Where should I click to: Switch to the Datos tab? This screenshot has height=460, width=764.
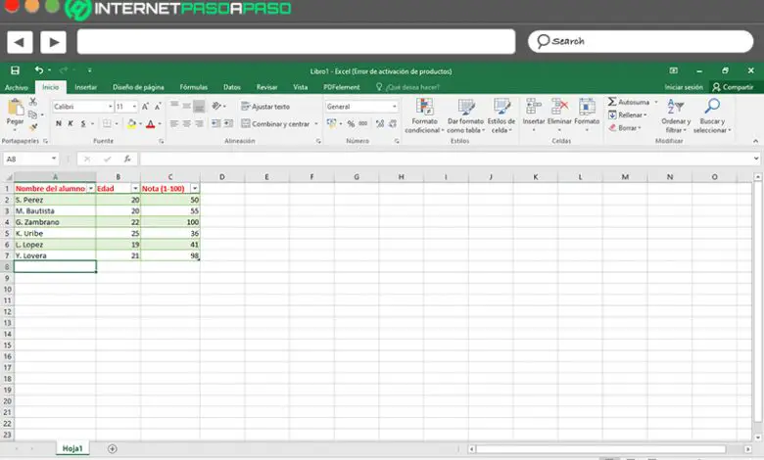click(x=232, y=87)
